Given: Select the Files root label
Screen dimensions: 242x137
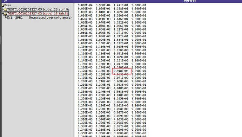Looking at the screenshot, I should tap(8, 5).
